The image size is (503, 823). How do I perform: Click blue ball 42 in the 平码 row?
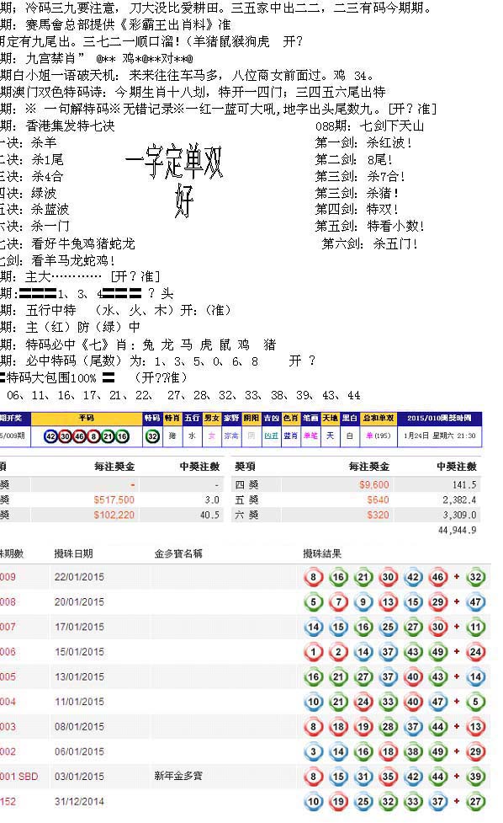[50, 436]
